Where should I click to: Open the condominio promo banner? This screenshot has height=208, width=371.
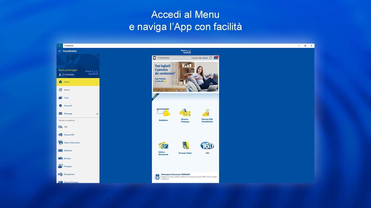(x=185, y=77)
